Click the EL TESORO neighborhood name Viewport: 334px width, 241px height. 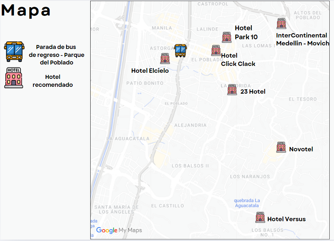point(303,99)
